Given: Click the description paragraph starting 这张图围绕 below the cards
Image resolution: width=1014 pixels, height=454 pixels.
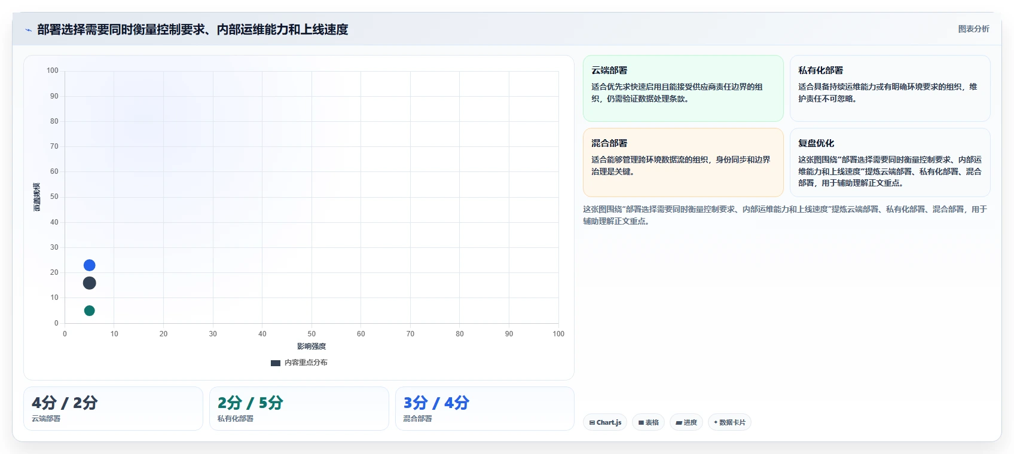Looking at the screenshot, I should 785,215.
